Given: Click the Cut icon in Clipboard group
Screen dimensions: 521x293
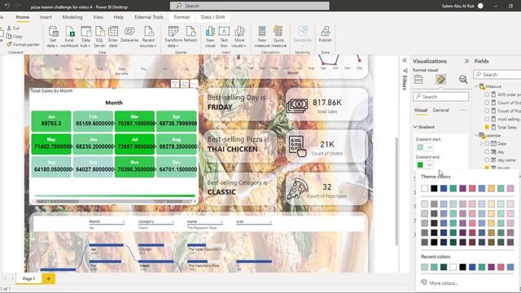Looking at the screenshot, I should (x=9, y=28).
